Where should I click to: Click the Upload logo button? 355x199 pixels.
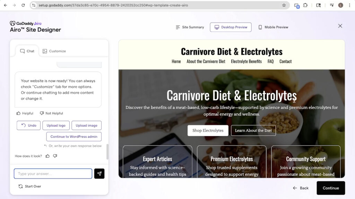click(x=56, y=125)
